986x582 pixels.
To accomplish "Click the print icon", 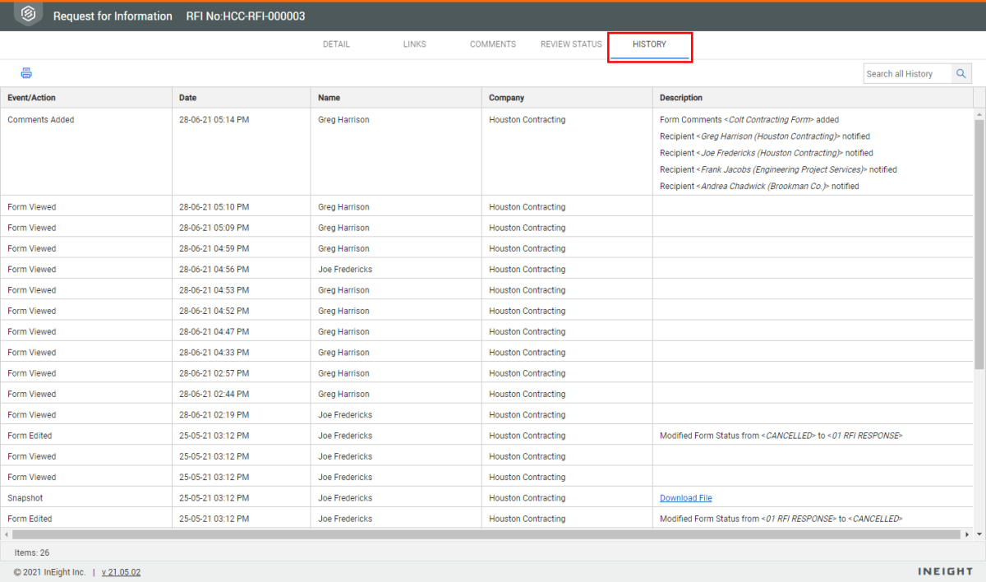I will click(26, 73).
